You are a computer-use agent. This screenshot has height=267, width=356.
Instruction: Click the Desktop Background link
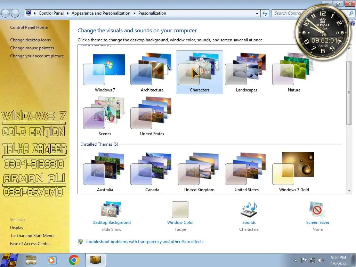click(112, 222)
